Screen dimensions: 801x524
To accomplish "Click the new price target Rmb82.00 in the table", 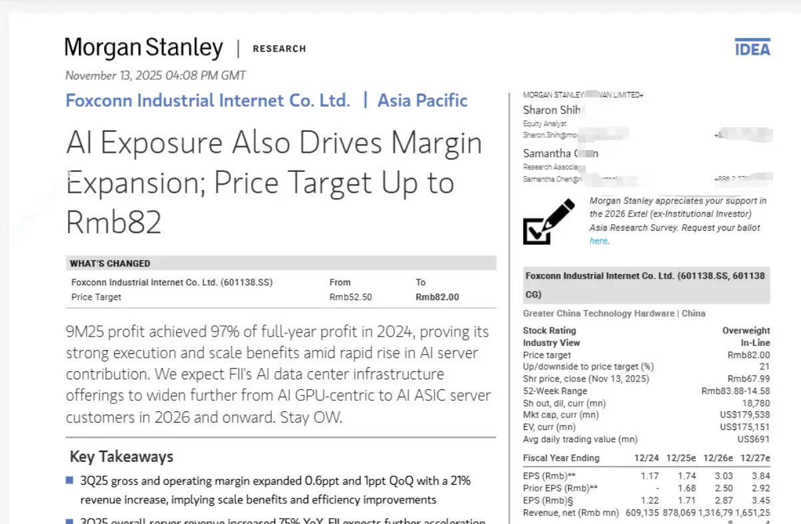I will click(437, 297).
